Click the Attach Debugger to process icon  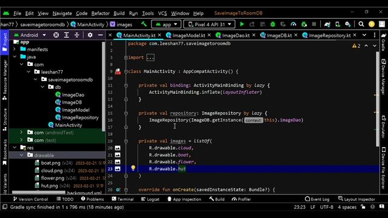coord(304,24)
